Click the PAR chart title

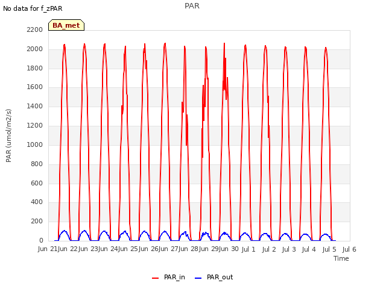[x=192, y=6]
